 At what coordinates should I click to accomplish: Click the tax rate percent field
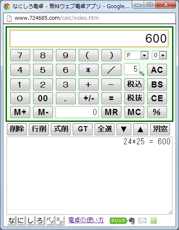[x=132, y=69]
